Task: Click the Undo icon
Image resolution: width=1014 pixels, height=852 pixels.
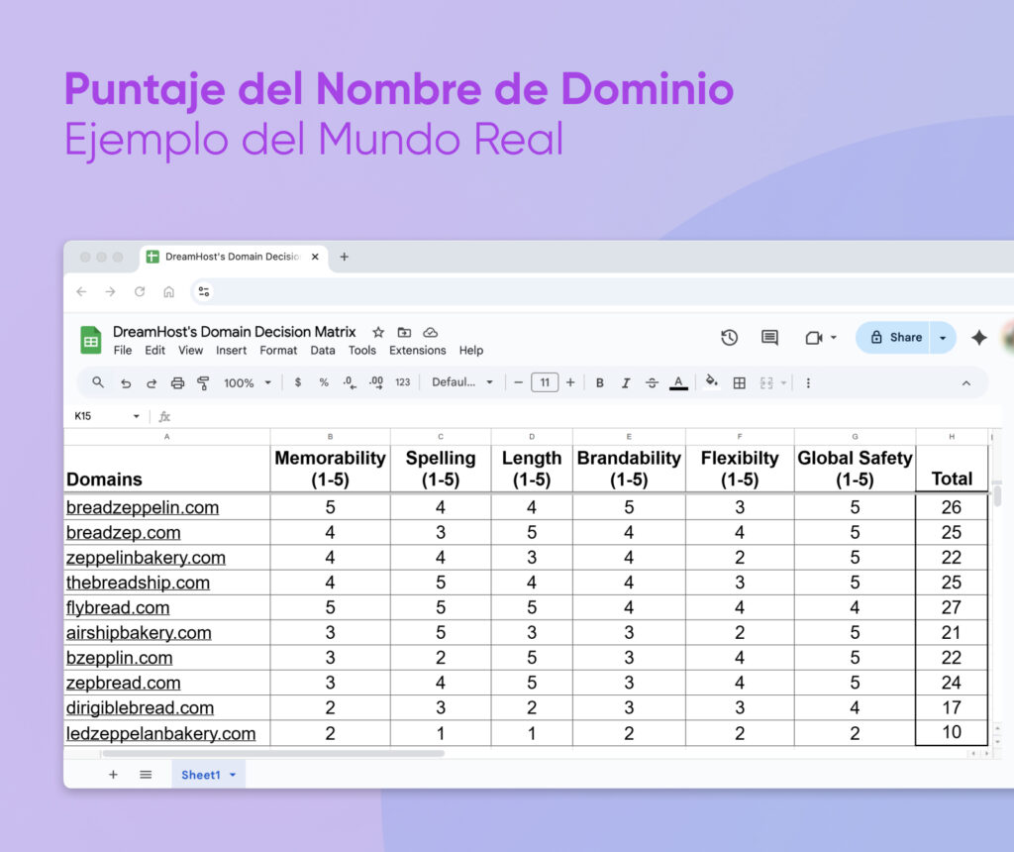Action: pos(127,381)
